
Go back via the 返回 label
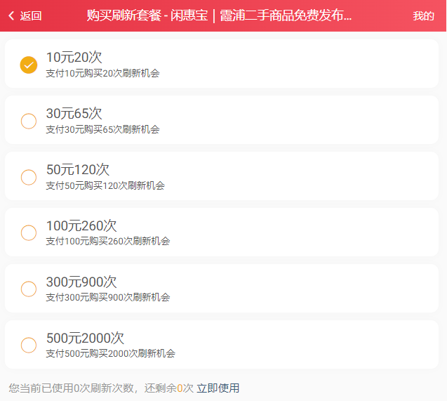coord(31,15)
